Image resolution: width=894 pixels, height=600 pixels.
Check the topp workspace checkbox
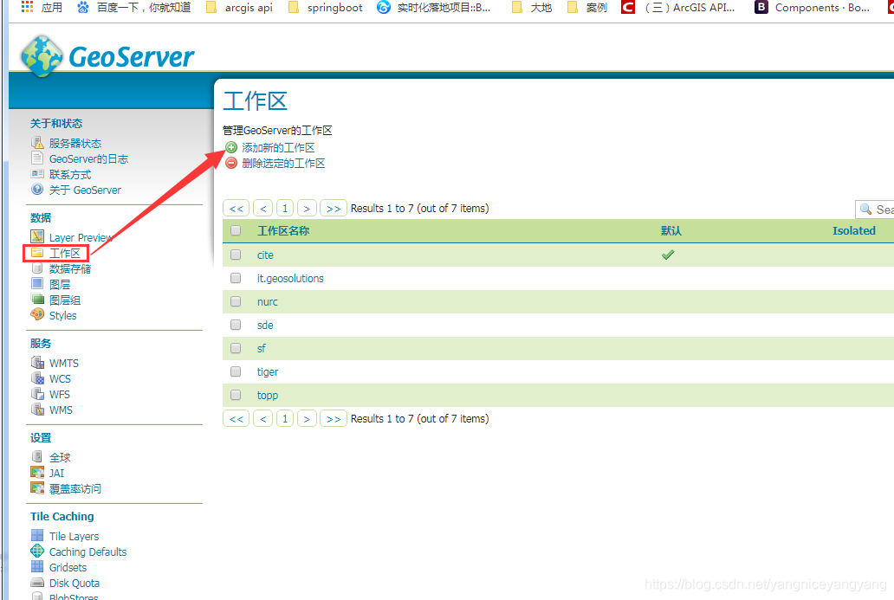click(x=236, y=395)
